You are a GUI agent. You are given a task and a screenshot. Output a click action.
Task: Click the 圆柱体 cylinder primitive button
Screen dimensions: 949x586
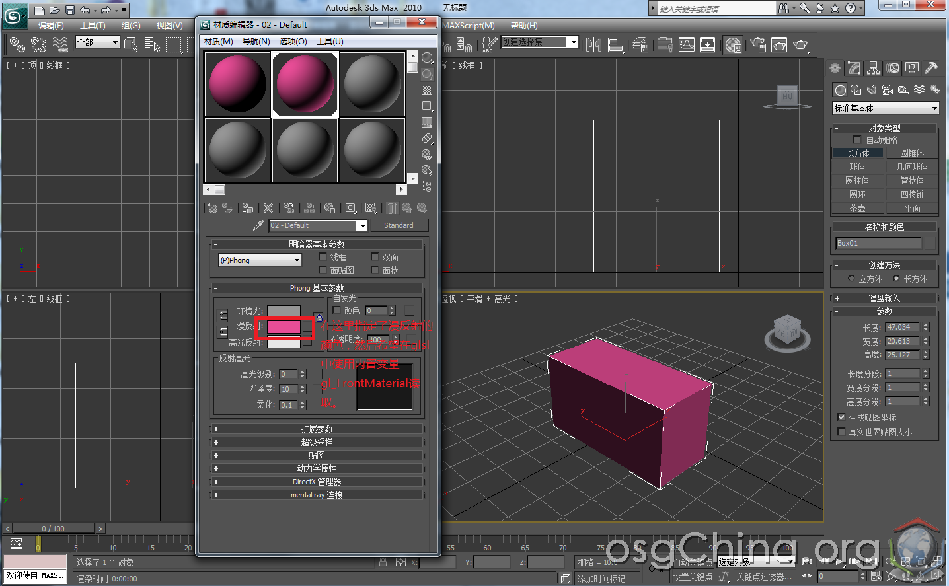(x=857, y=180)
